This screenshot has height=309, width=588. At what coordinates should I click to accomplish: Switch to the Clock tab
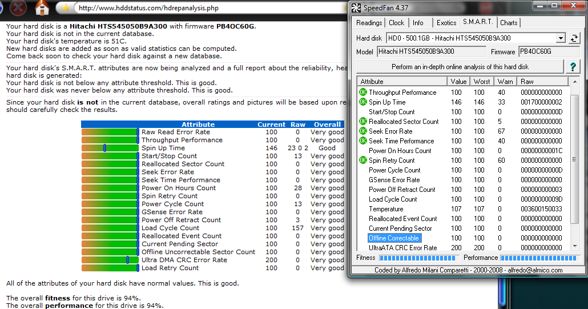click(x=396, y=23)
